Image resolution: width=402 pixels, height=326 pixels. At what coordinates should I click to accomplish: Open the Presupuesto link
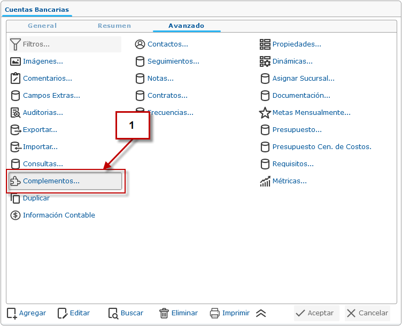pyautogui.click(x=297, y=130)
